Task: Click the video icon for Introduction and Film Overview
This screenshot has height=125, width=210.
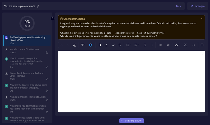Action: point(7,50)
